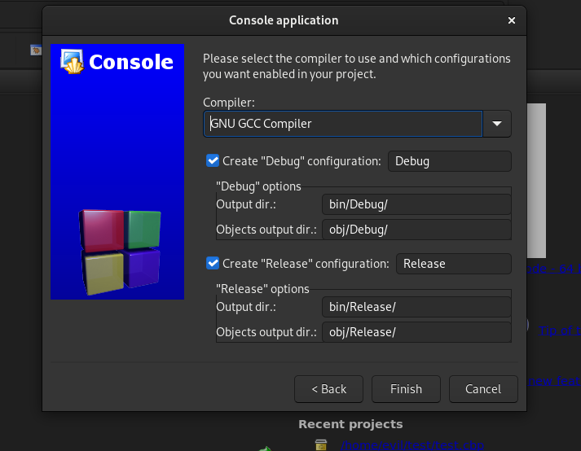Click the file icon beside the recent project
The image size is (581, 451).
tap(321, 444)
